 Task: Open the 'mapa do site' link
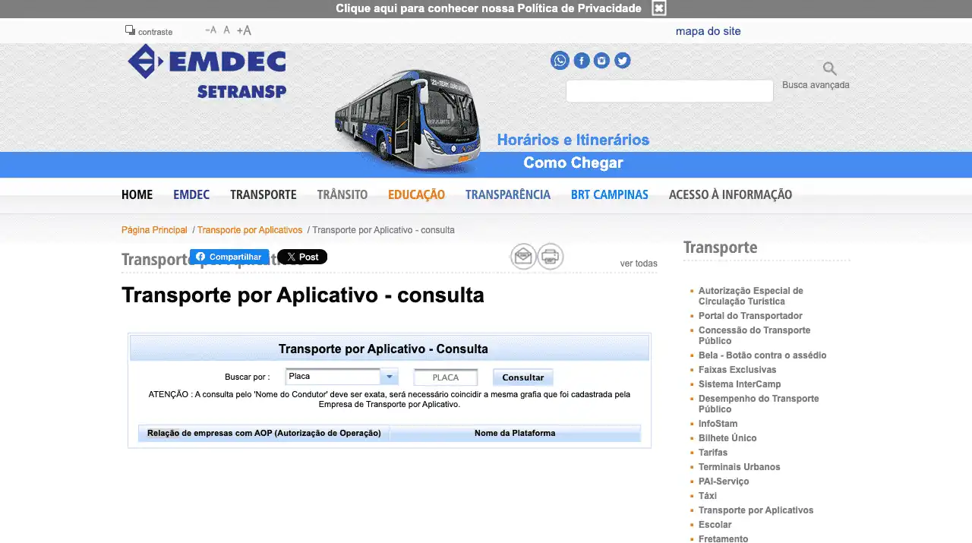(x=708, y=31)
